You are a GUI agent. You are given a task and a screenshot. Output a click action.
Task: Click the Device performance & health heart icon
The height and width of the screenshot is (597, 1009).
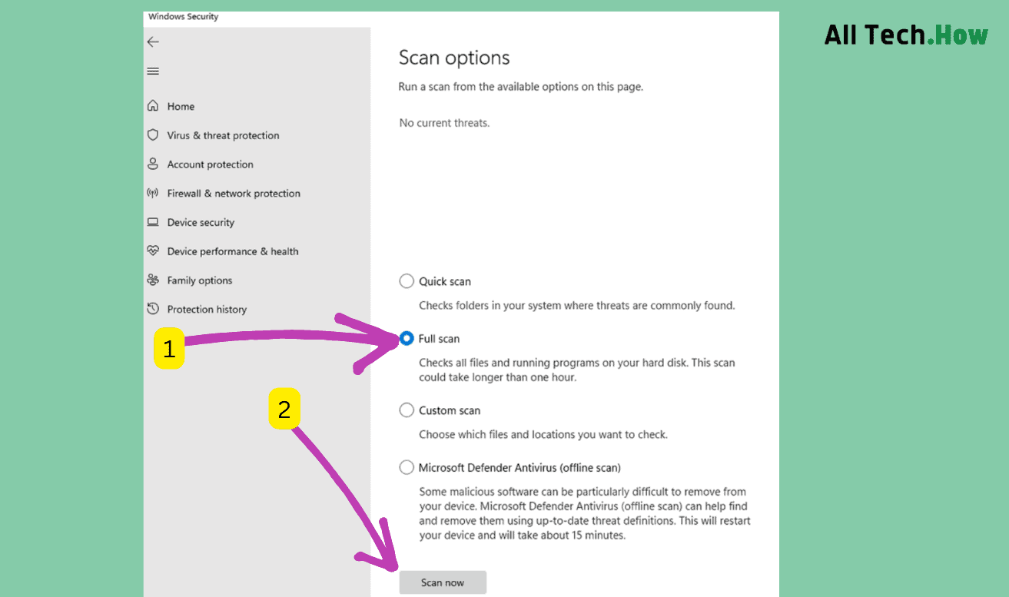(x=153, y=251)
